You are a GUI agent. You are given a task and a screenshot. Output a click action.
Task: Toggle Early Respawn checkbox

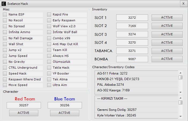(49, 20)
